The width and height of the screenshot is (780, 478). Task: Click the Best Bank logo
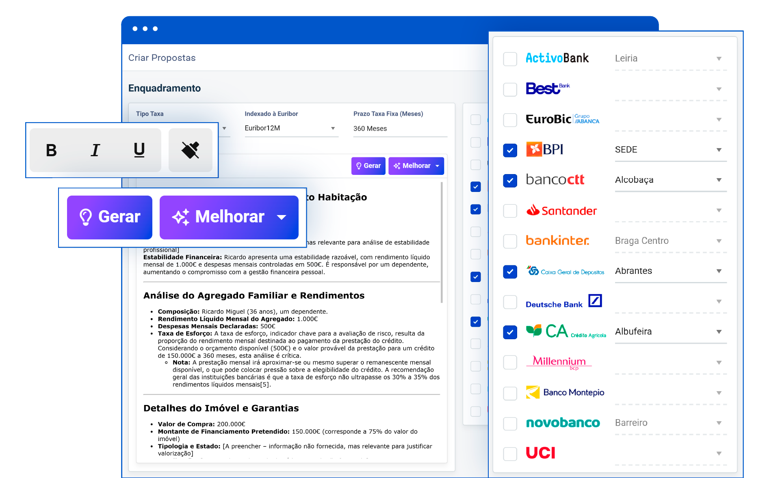click(548, 88)
